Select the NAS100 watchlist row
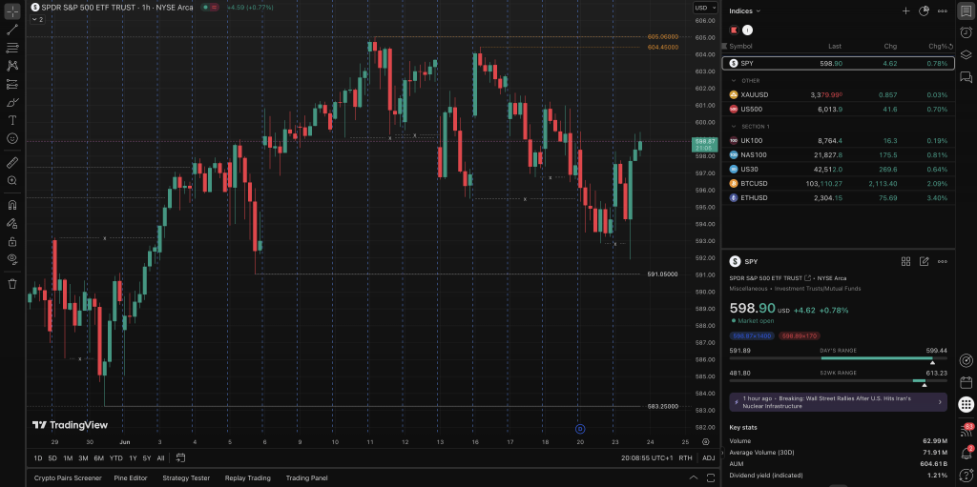 point(838,154)
